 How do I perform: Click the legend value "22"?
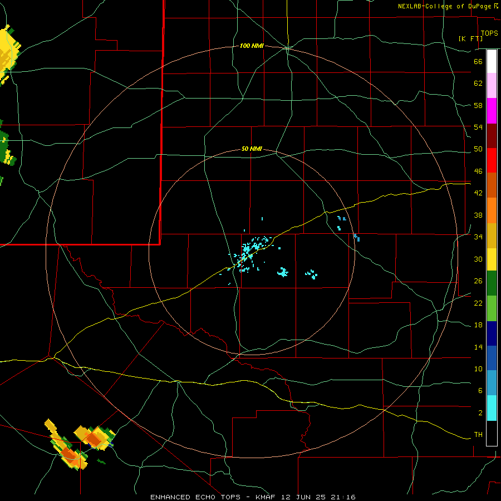[478, 303]
